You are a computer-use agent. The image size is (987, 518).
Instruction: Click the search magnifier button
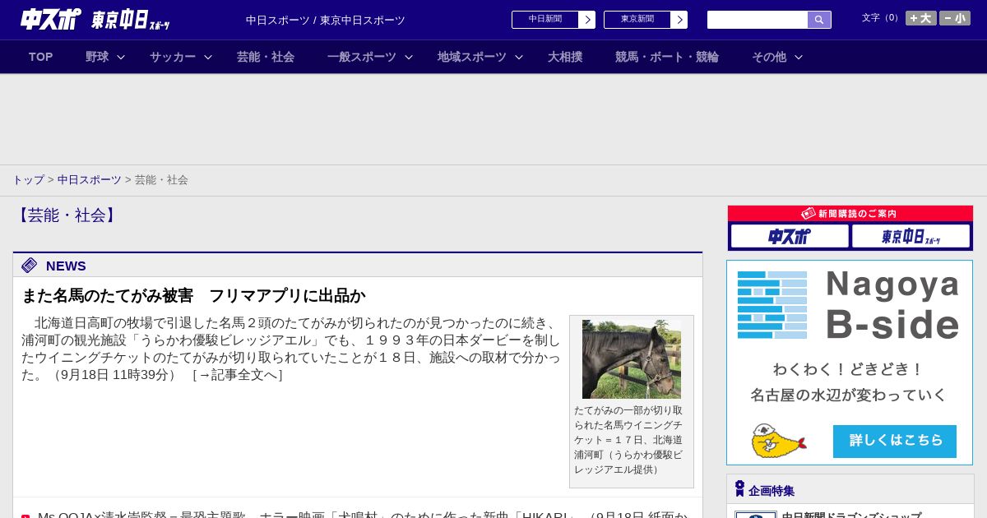tap(819, 20)
